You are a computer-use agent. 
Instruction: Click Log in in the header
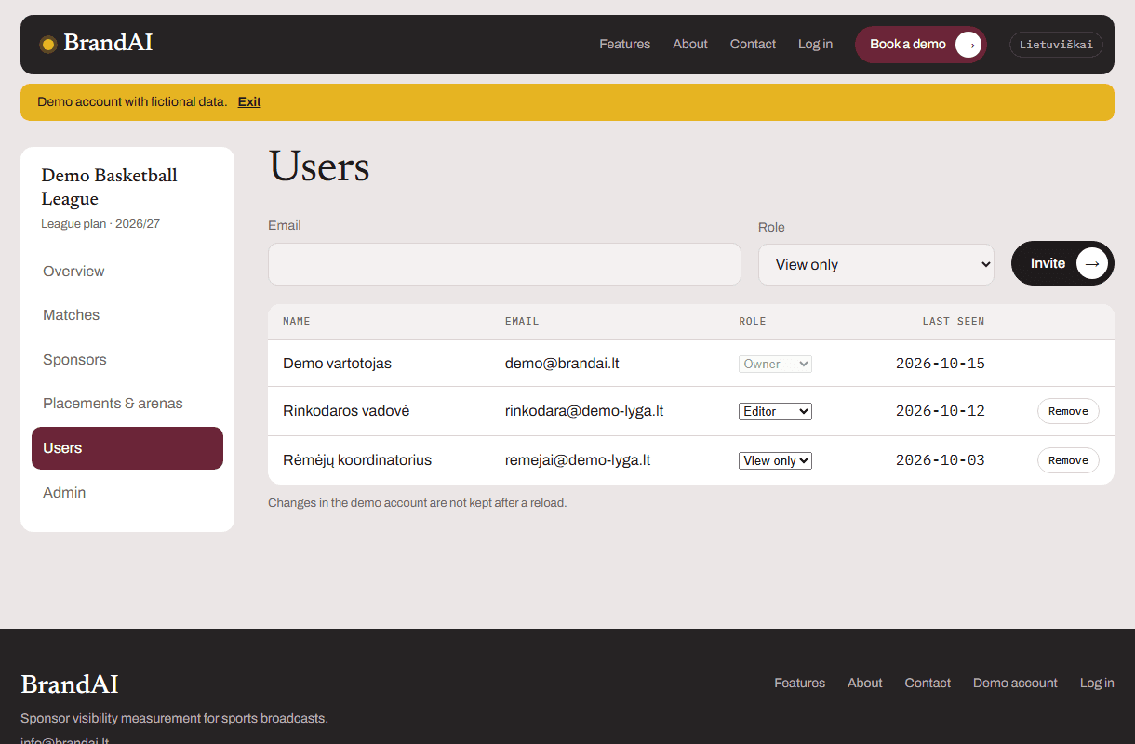coord(815,45)
